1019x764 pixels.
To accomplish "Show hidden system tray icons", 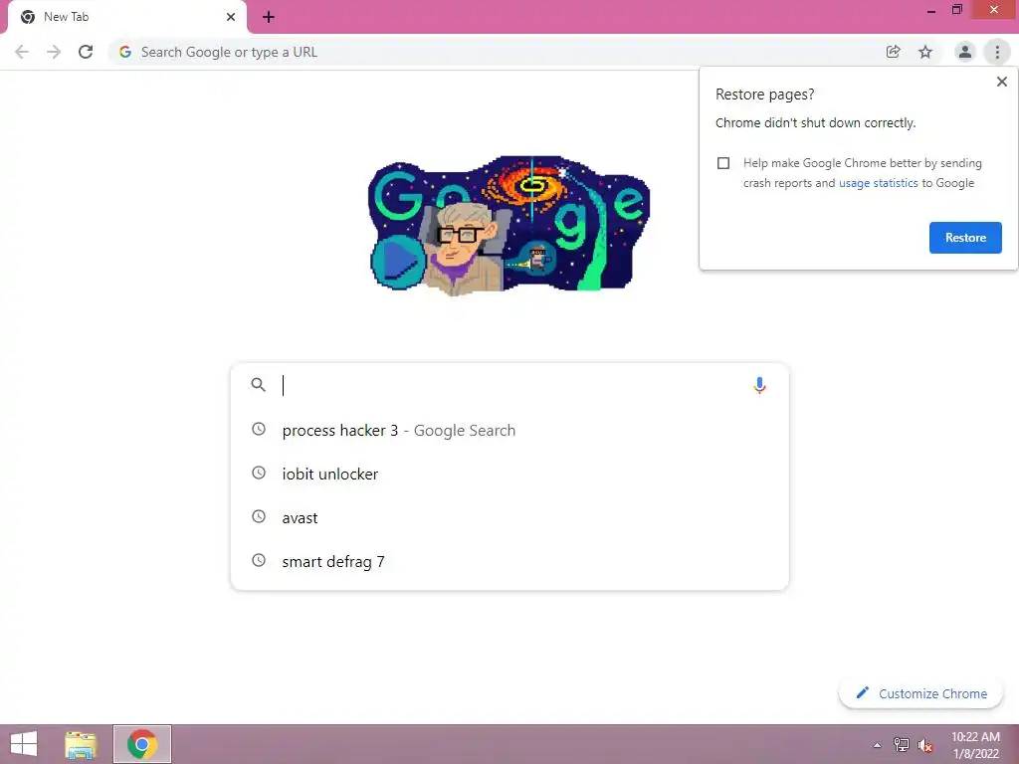I will [877, 745].
